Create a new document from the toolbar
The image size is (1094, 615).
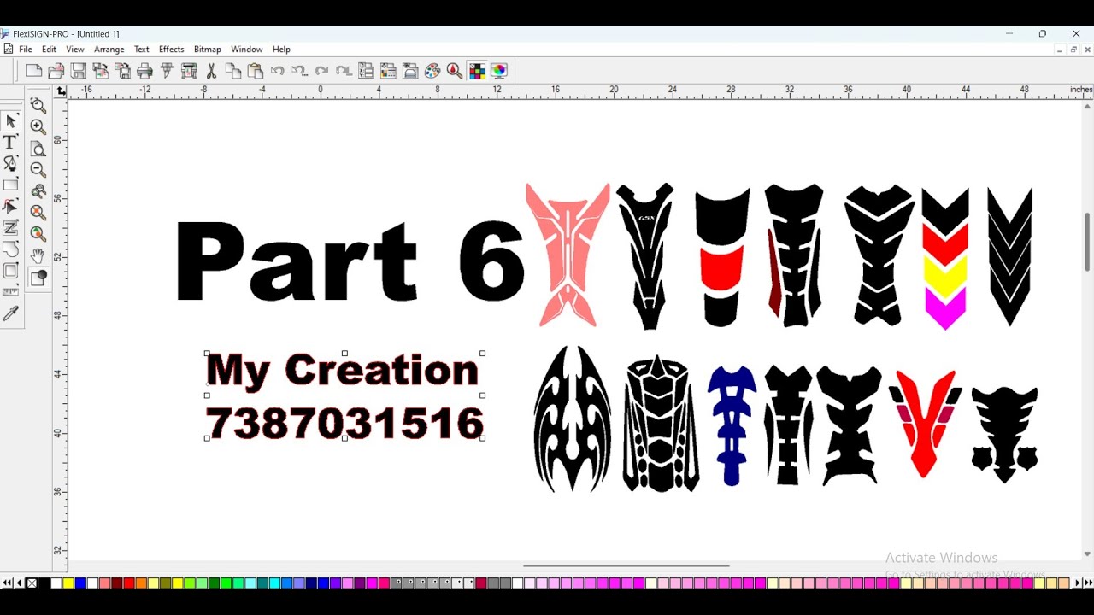(34, 71)
